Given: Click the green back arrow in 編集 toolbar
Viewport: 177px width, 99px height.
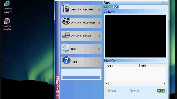Looking at the screenshot, I should pyautogui.click(x=106, y=7).
